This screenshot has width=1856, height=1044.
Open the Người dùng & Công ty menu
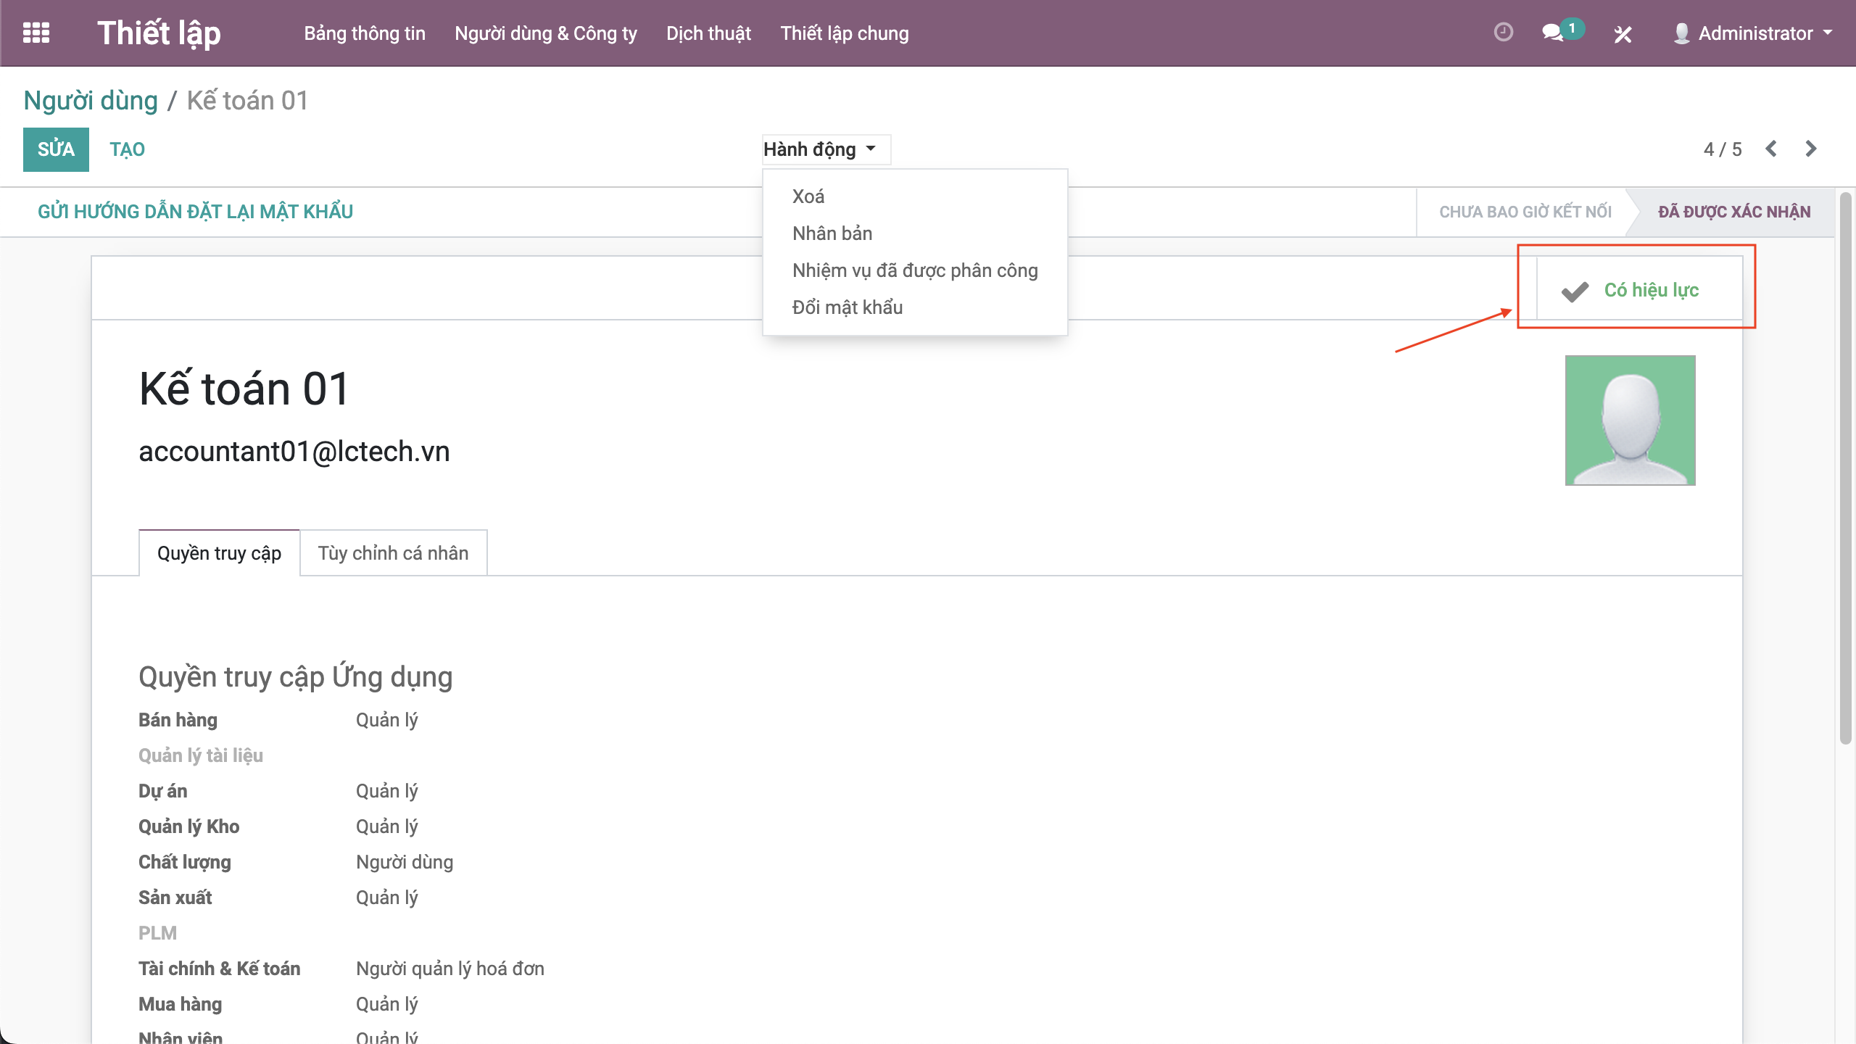coord(545,33)
